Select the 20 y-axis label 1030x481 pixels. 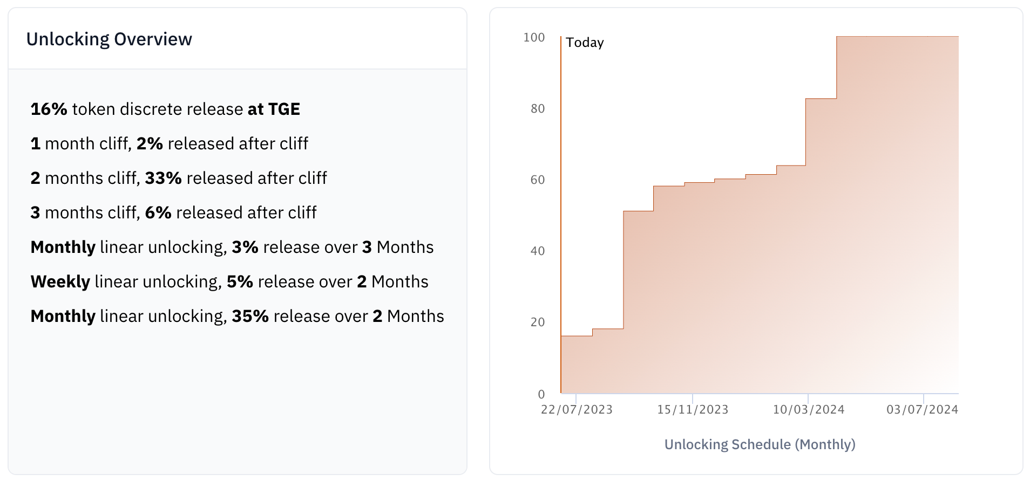pyautogui.click(x=538, y=322)
